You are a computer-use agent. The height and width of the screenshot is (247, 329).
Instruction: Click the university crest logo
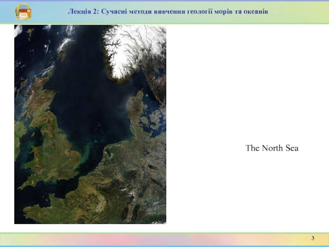[x=23, y=12]
